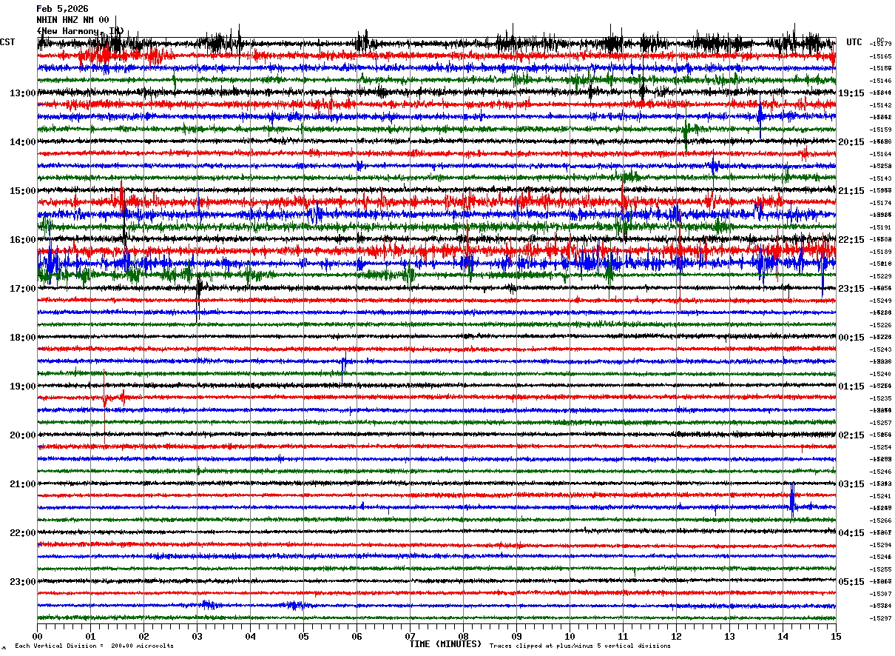
Task: Click the DC offset value -15229
Action: click(x=881, y=276)
